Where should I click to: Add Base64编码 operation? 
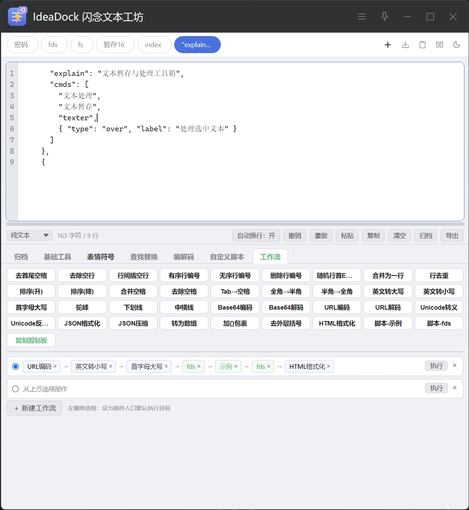235,307
